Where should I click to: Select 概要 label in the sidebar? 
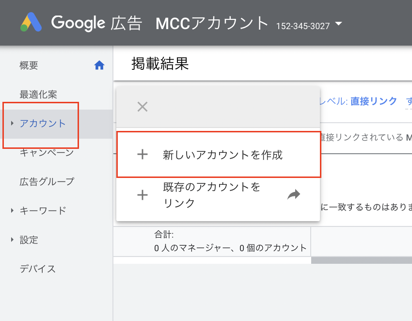click(x=29, y=65)
